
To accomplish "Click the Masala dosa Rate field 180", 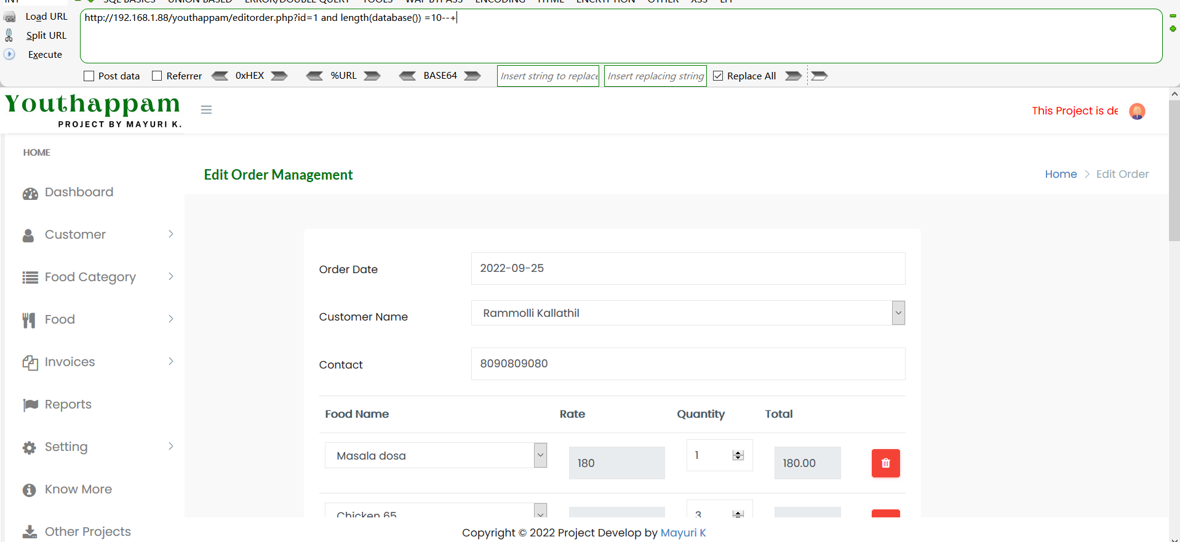I will (616, 463).
